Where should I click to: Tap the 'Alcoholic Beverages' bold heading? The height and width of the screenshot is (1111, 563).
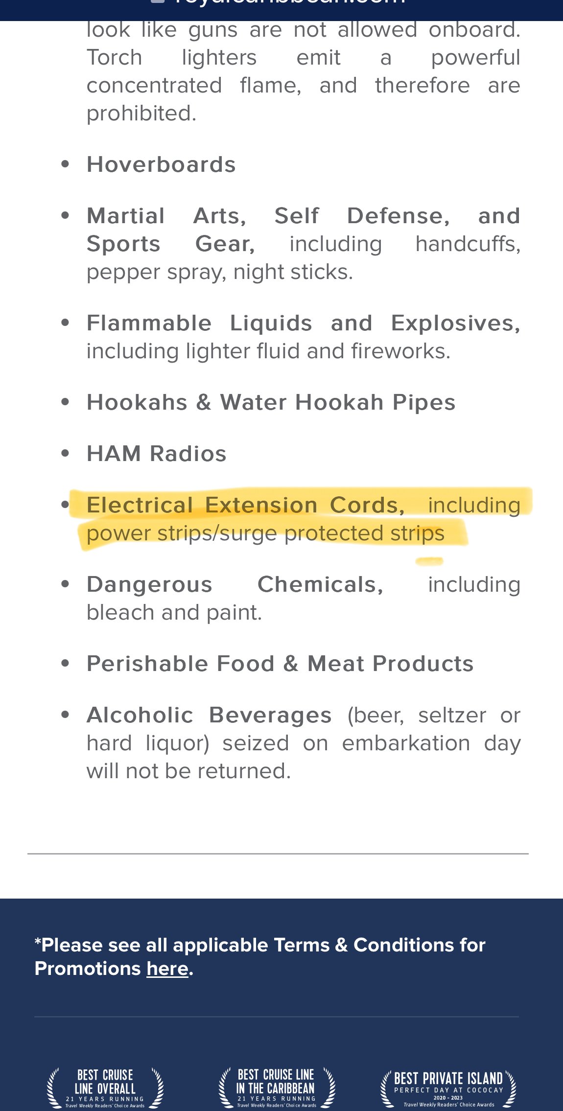[209, 715]
